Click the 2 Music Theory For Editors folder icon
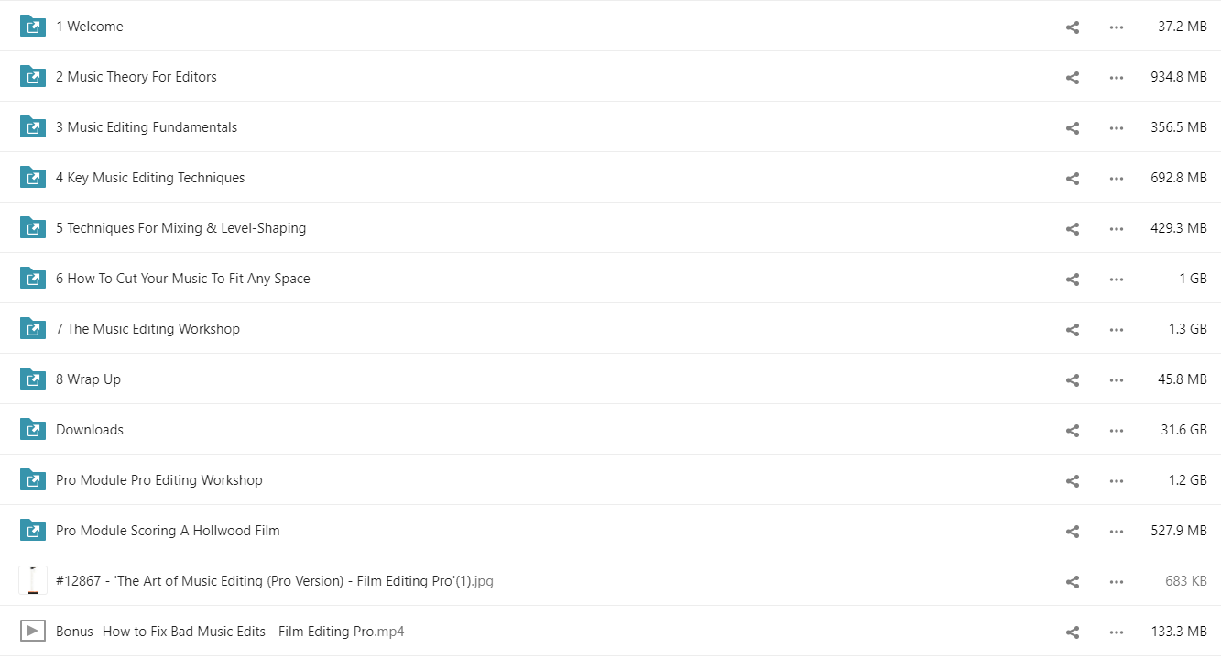 33,77
